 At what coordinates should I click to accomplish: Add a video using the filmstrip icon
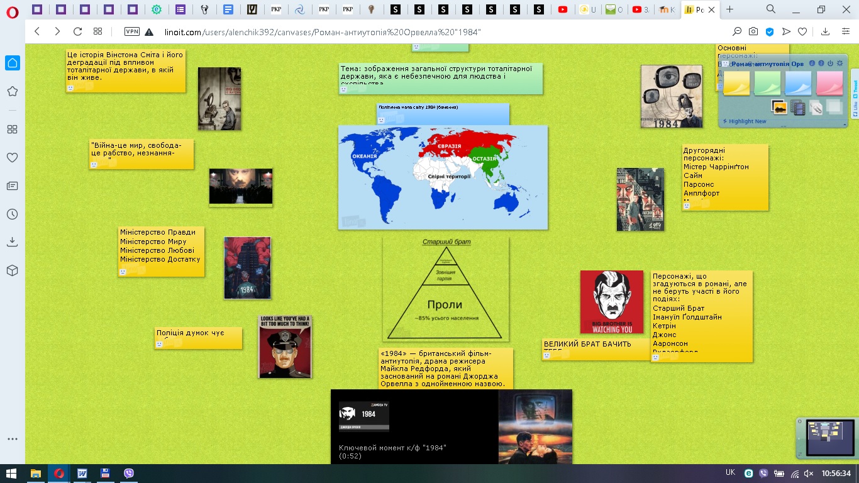(797, 108)
